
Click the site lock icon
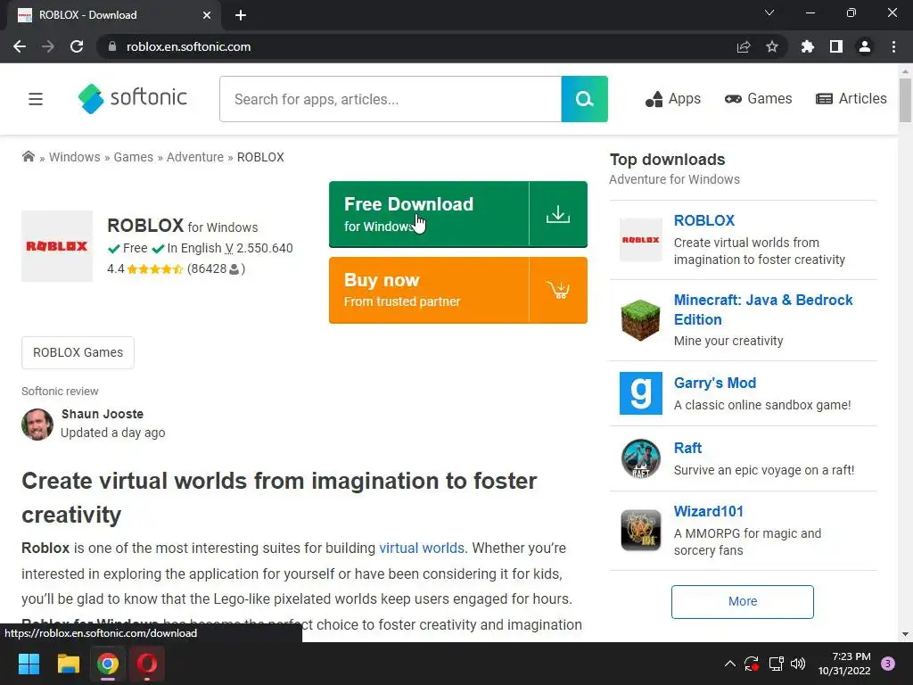pos(112,46)
